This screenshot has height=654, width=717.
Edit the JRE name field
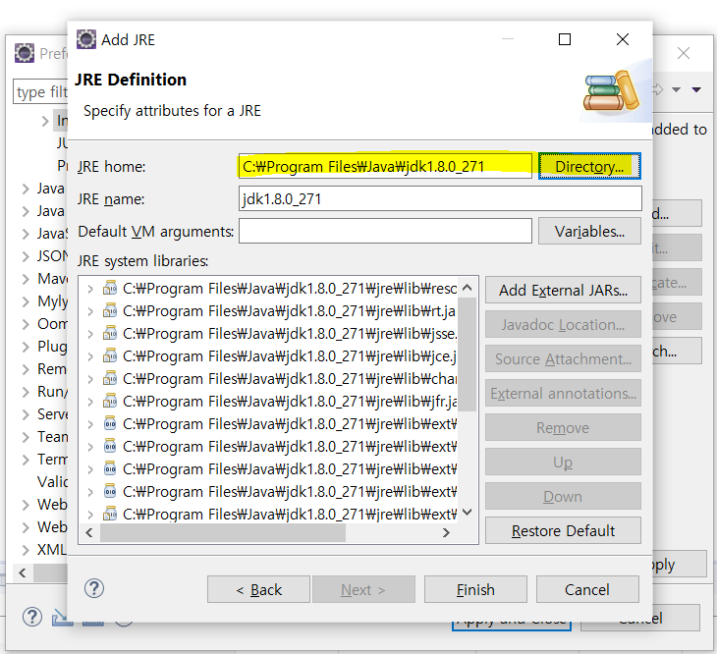(440, 198)
